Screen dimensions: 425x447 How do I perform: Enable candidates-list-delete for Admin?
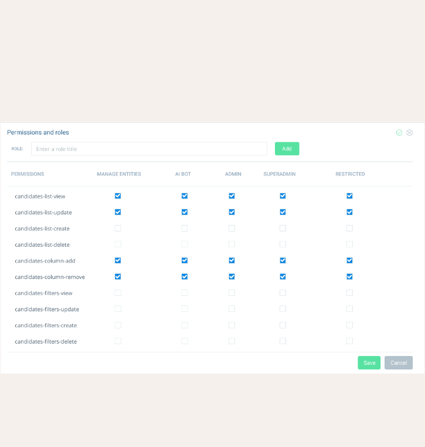click(x=232, y=244)
